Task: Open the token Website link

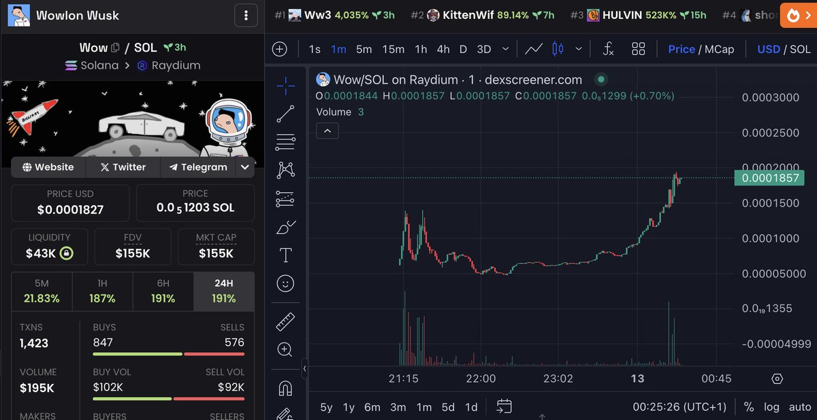Action: pos(48,167)
